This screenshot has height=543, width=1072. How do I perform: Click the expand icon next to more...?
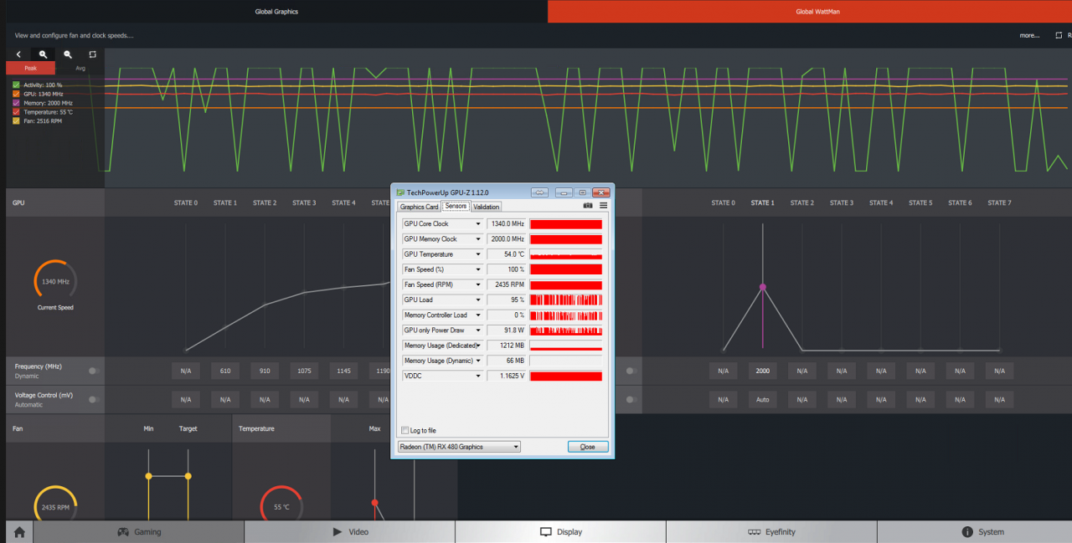pyautogui.click(x=1057, y=35)
